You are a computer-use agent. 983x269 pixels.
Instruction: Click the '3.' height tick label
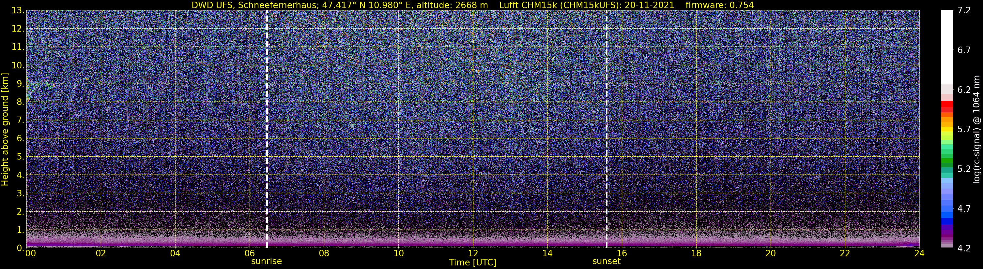pos(20,193)
